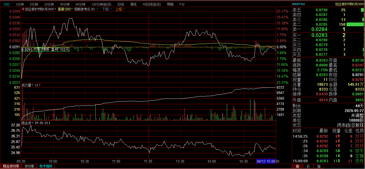Click the 指 tab under trade list

(318, 166)
